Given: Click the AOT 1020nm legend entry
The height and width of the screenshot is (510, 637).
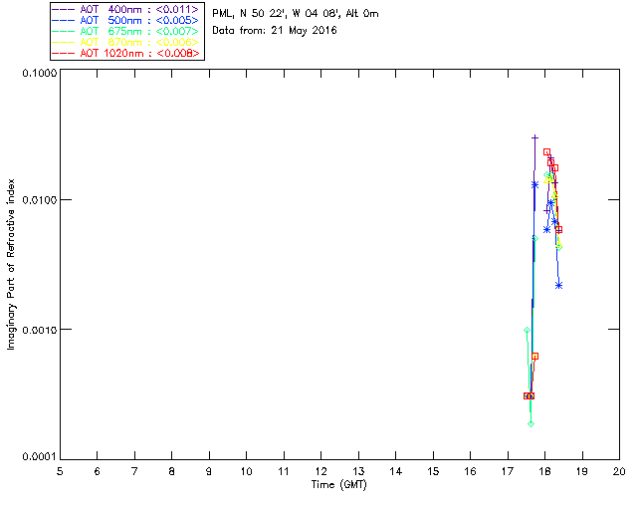Looking at the screenshot, I should click(x=126, y=53).
